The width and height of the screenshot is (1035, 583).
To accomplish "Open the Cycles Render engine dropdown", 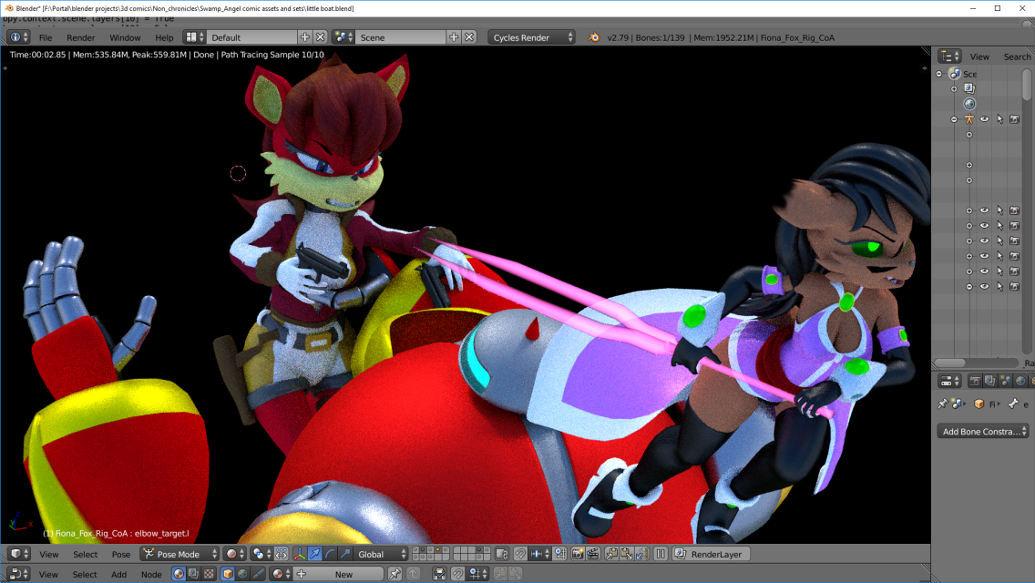I will coord(532,37).
